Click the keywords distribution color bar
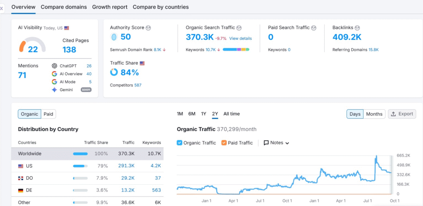This screenshot has height=206, width=423. (x=236, y=50)
